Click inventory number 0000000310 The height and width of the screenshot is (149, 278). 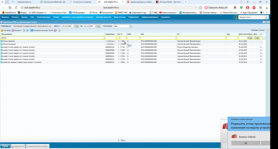110,47
